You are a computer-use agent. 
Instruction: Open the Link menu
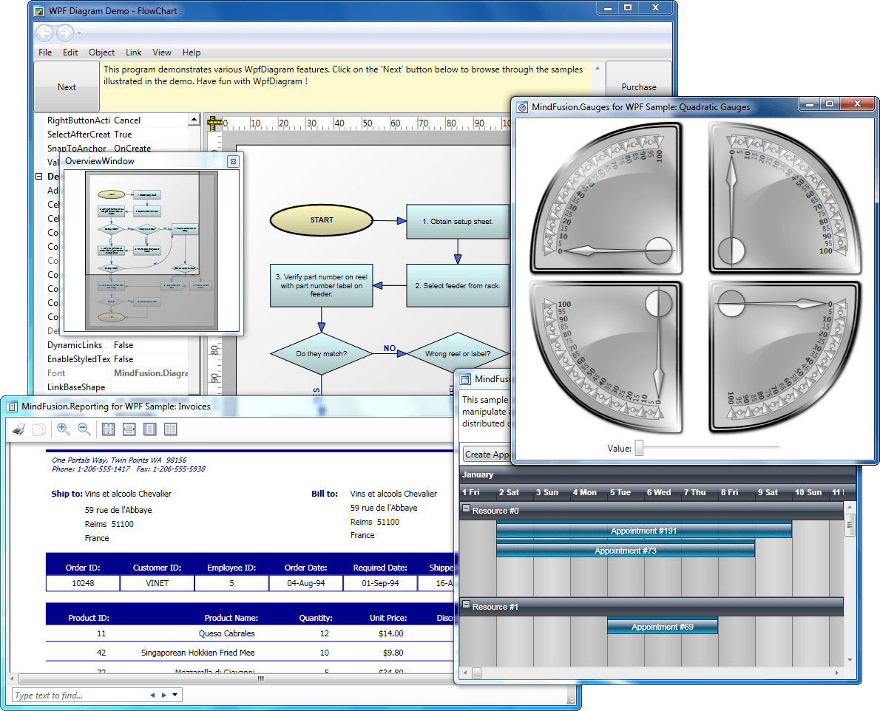tap(134, 52)
